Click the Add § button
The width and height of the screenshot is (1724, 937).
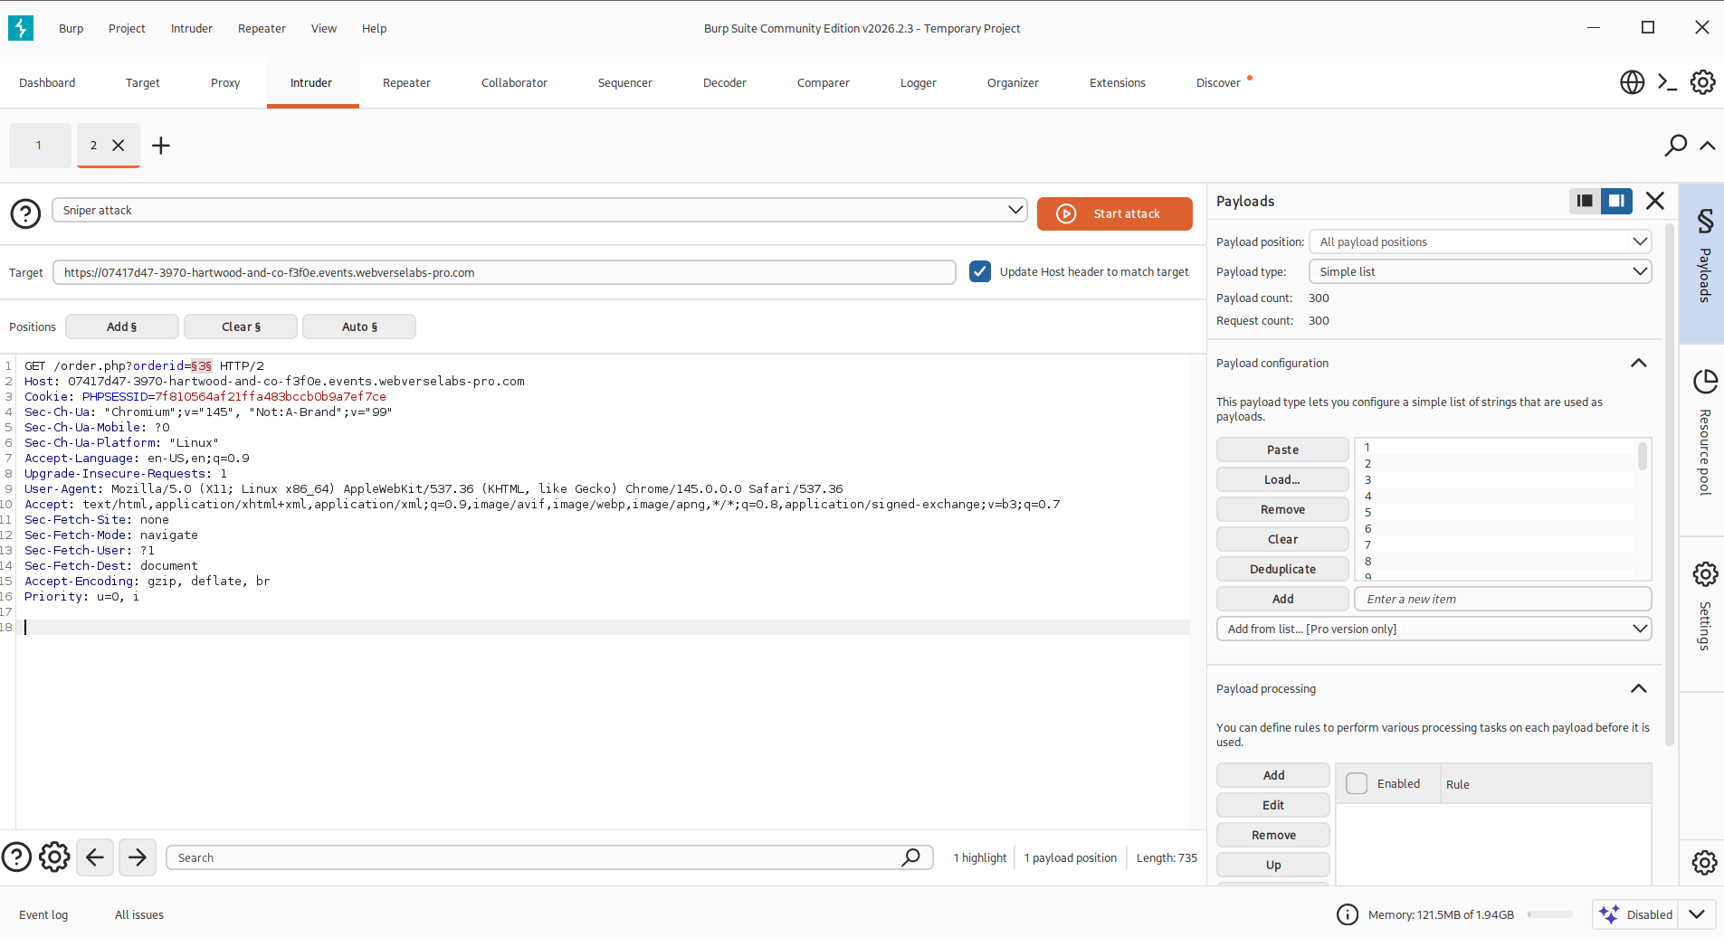coord(122,327)
